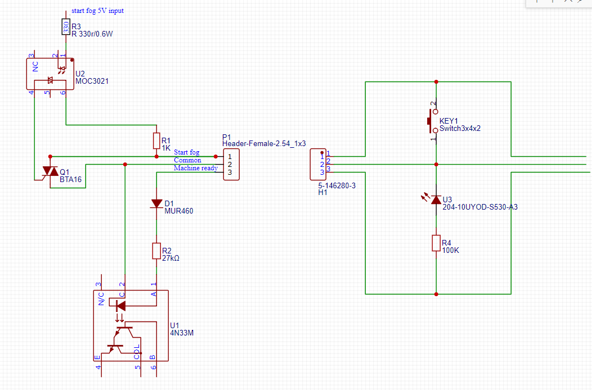The image size is (592, 390).
Task: Click the 1K value text
Action: 166,148
